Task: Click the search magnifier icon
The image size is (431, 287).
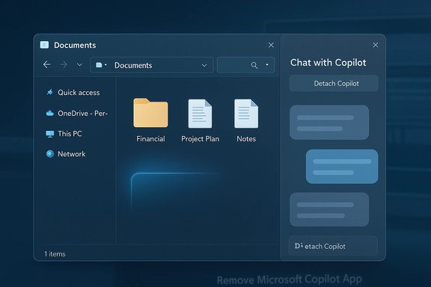Action: tap(254, 65)
